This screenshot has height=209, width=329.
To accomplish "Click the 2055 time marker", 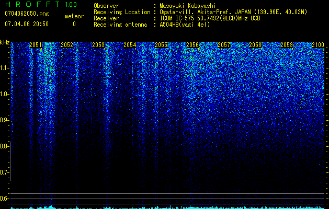I will click(161, 45).
